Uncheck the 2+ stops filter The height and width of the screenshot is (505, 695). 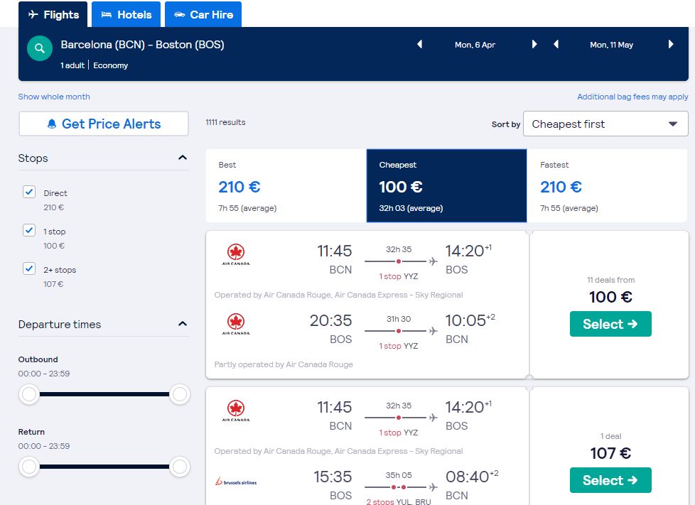29,269
